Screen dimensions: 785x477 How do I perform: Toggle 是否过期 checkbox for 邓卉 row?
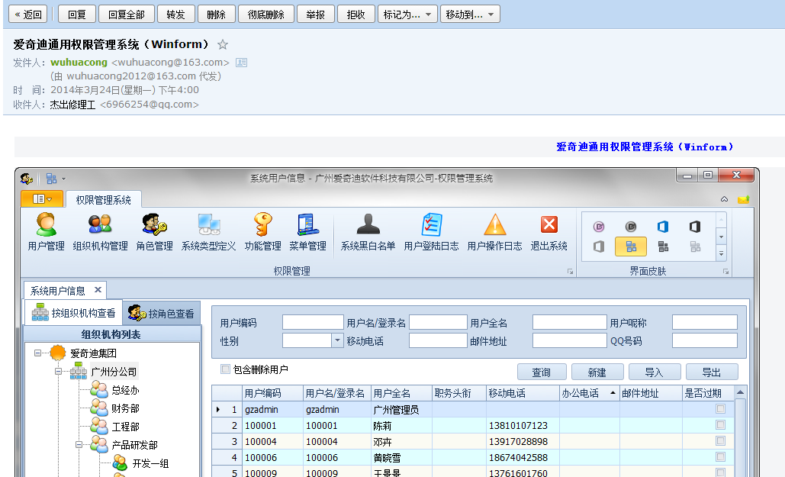click(720, 441)
